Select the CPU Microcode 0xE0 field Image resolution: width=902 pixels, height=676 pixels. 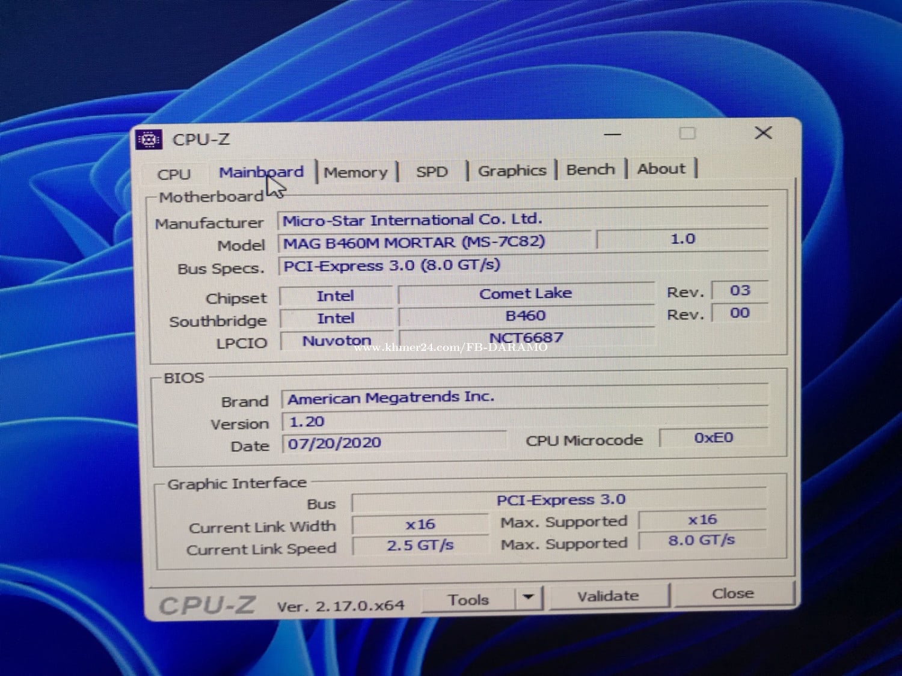coord(713,438)
